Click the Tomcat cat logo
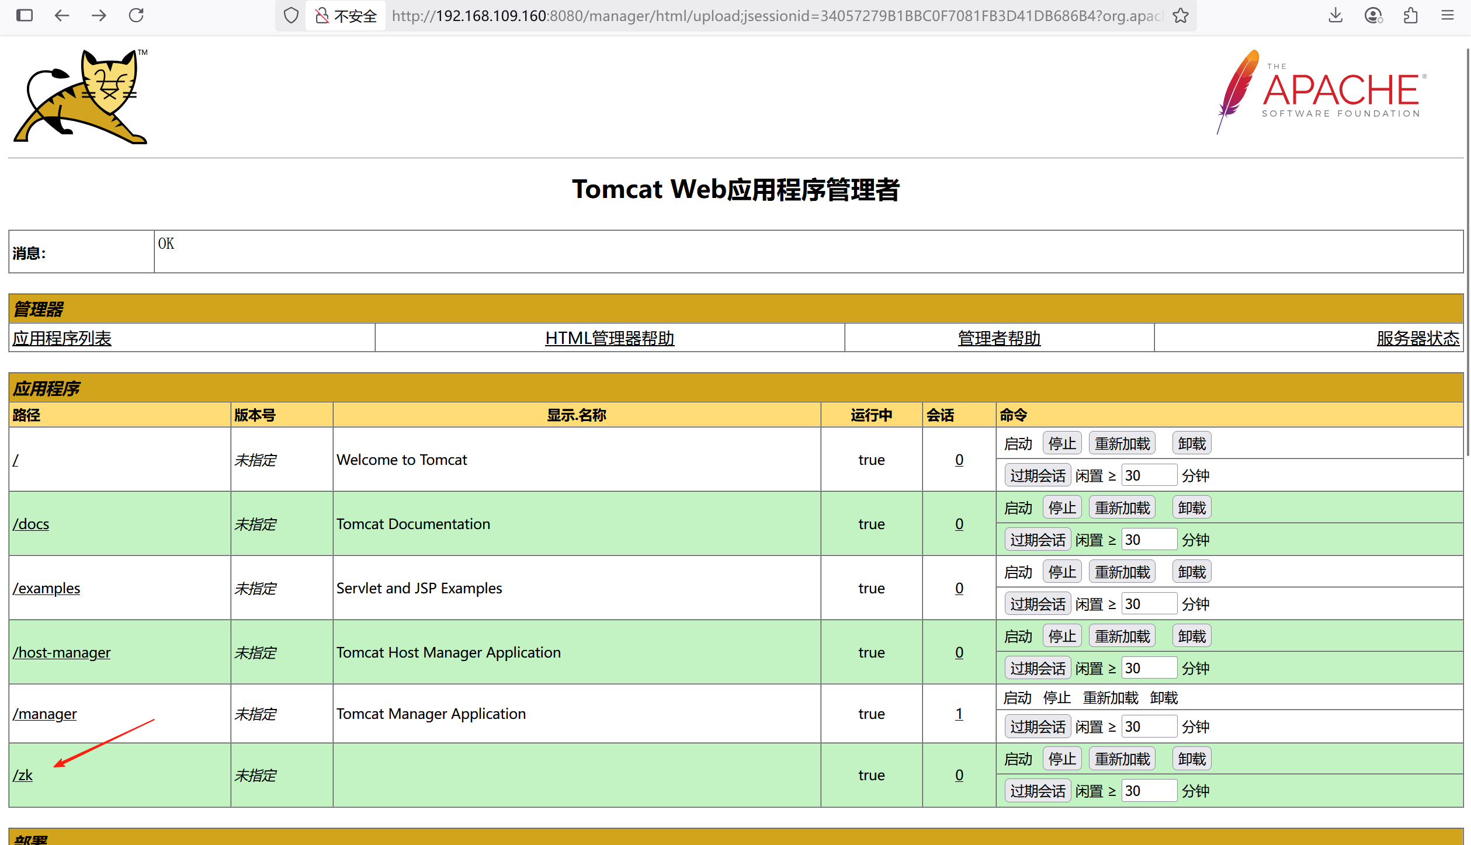The image size is (1471, 845). click(x=81, y=96)
